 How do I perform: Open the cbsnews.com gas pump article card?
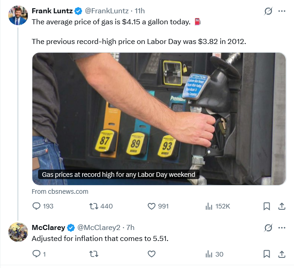pos(159,119)
